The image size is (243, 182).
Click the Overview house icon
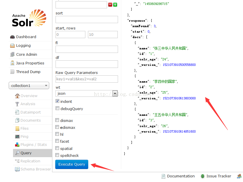pyautogui.click(x=17, y=96)
